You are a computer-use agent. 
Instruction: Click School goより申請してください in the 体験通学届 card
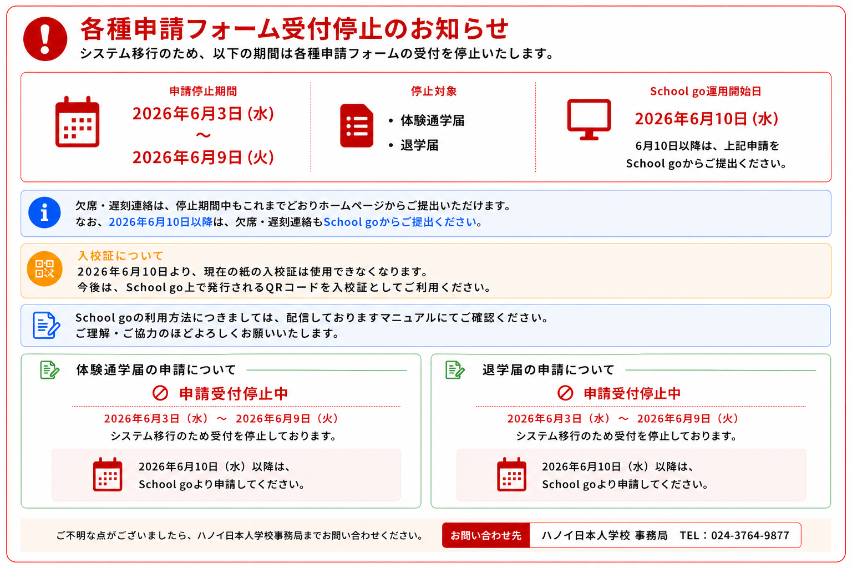point(222,484)
